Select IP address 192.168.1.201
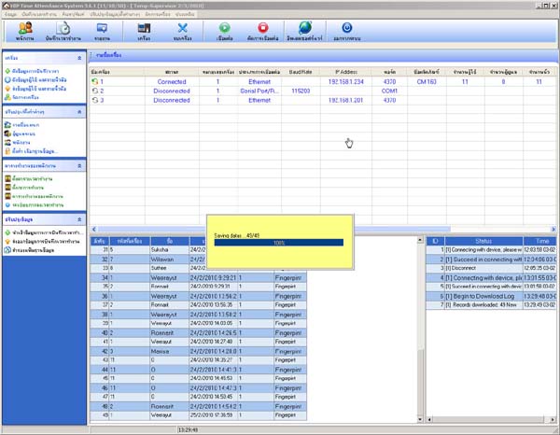Viewport: 560px width, 435px height. coord(345,101)
